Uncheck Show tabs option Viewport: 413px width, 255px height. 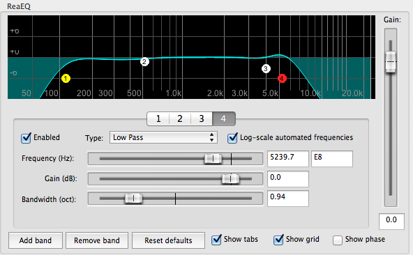click(216, 240)
